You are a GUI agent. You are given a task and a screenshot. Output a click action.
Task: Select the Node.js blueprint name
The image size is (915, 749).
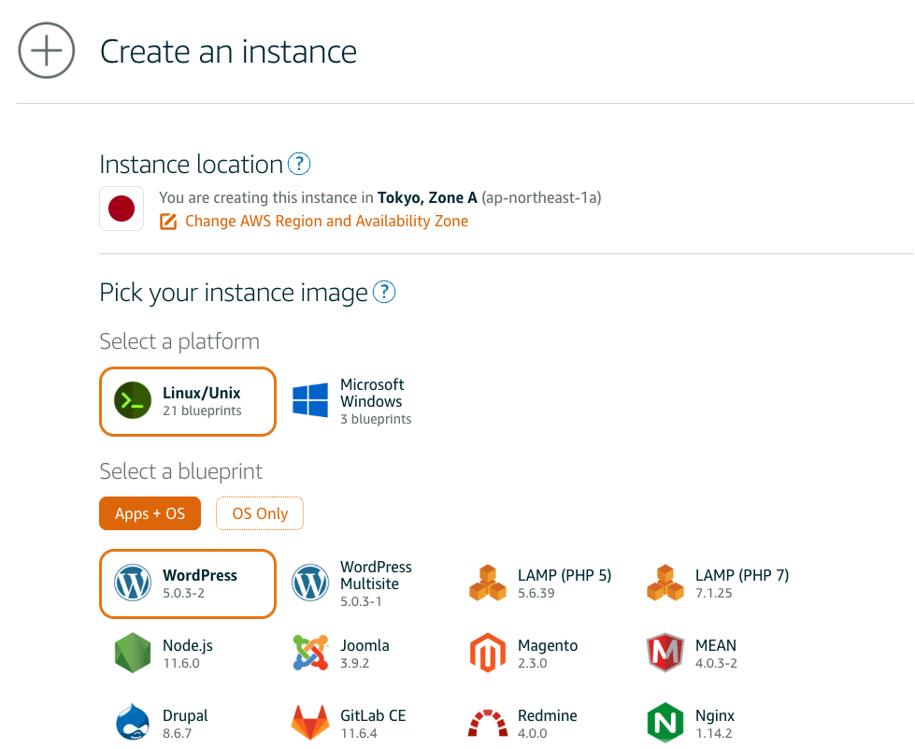(187, 645)
